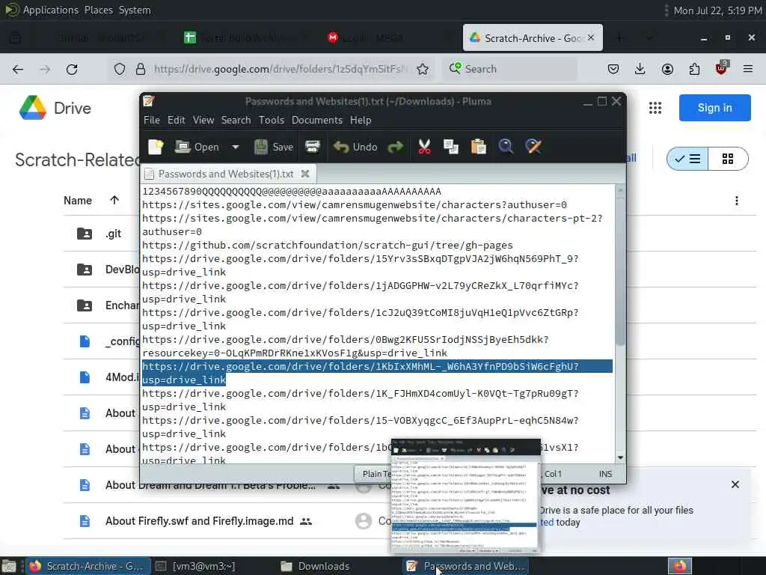Open the View menu in Pluma
The image size is (766, 575).
click(x=203, y=120)
